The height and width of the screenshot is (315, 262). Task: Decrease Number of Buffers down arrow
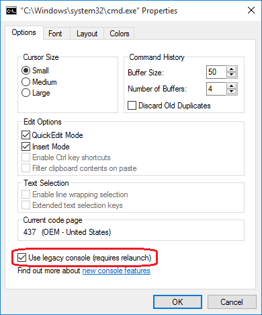(x=231, y=92)
